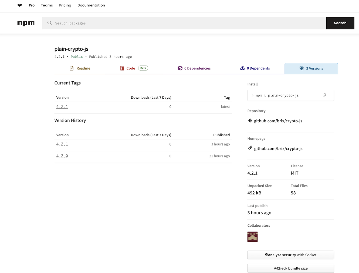
Task: Switch to the Readme tab
Action: (80, 68)
